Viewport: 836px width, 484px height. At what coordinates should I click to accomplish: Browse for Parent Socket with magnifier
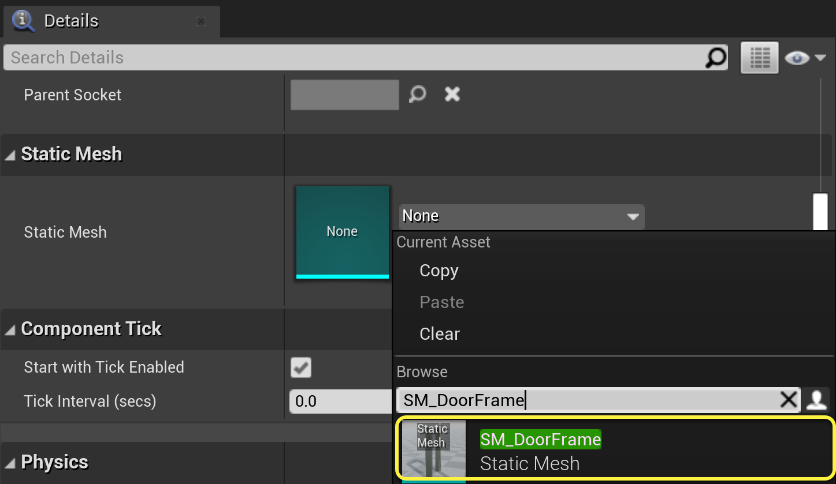pos(417,94)
